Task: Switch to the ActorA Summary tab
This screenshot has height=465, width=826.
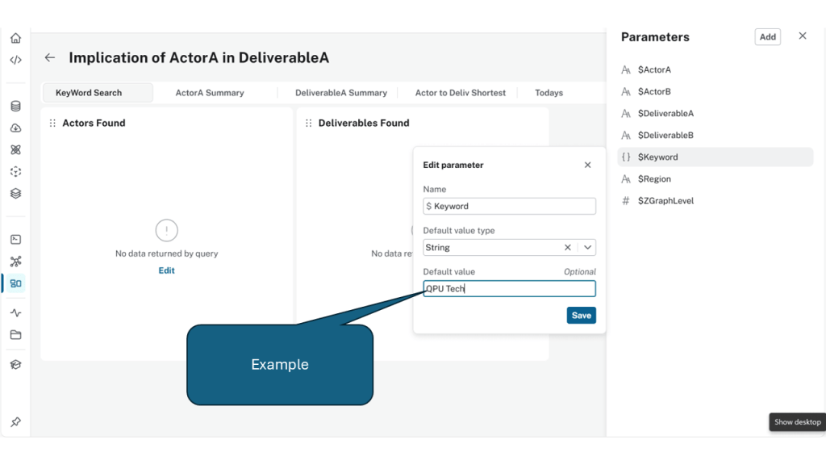Action: coord(210,93)
